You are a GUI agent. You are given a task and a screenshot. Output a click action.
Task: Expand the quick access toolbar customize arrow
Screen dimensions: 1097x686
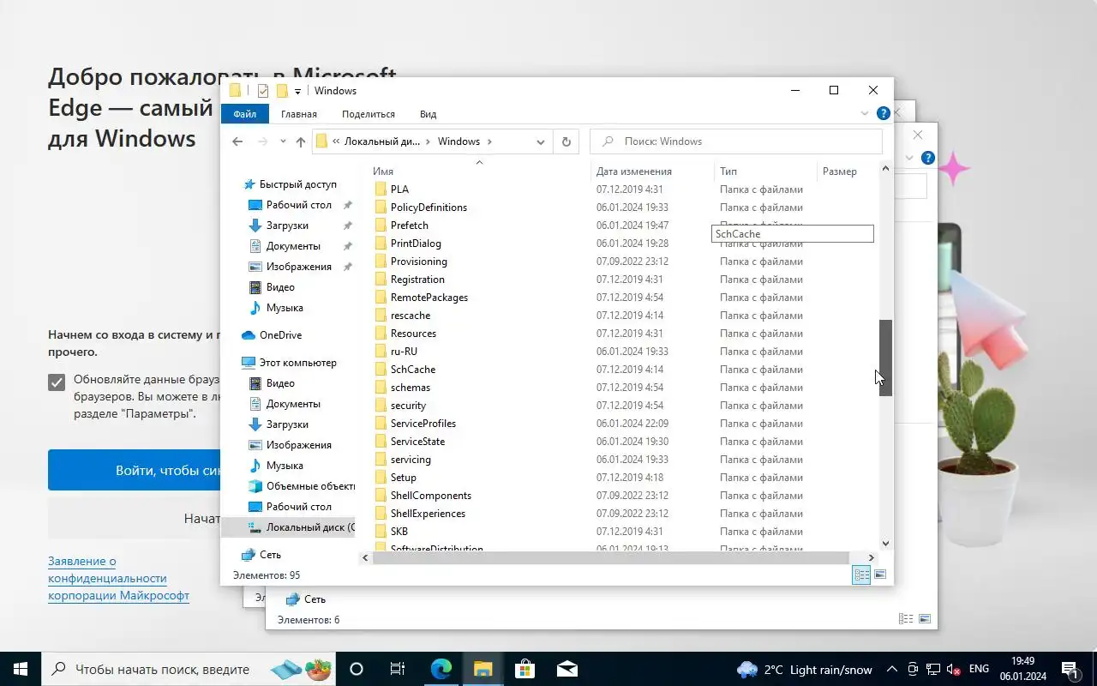coord(298,91)
